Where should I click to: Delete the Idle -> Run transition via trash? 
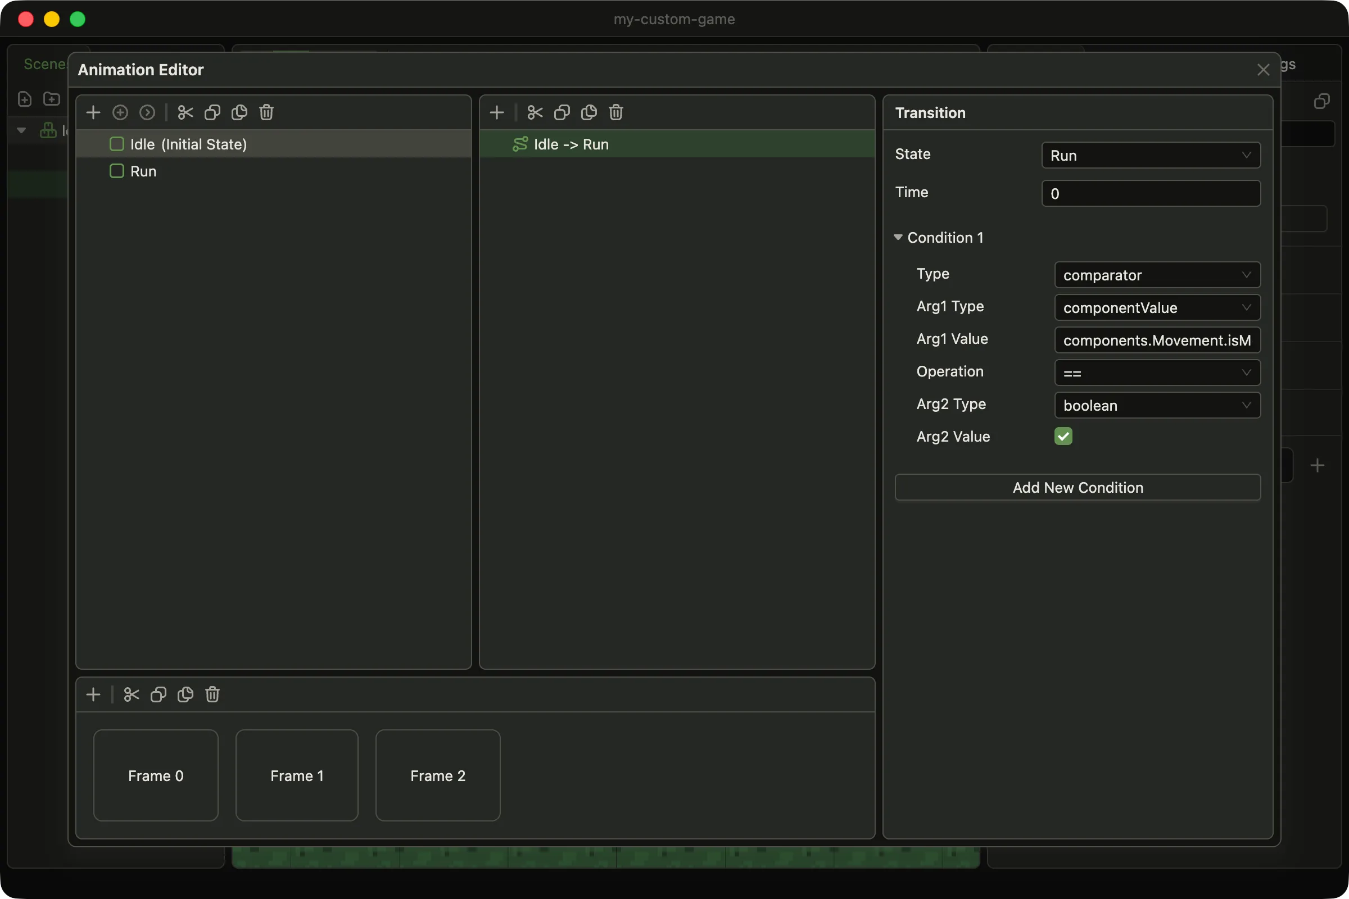(x=616, y=112)
